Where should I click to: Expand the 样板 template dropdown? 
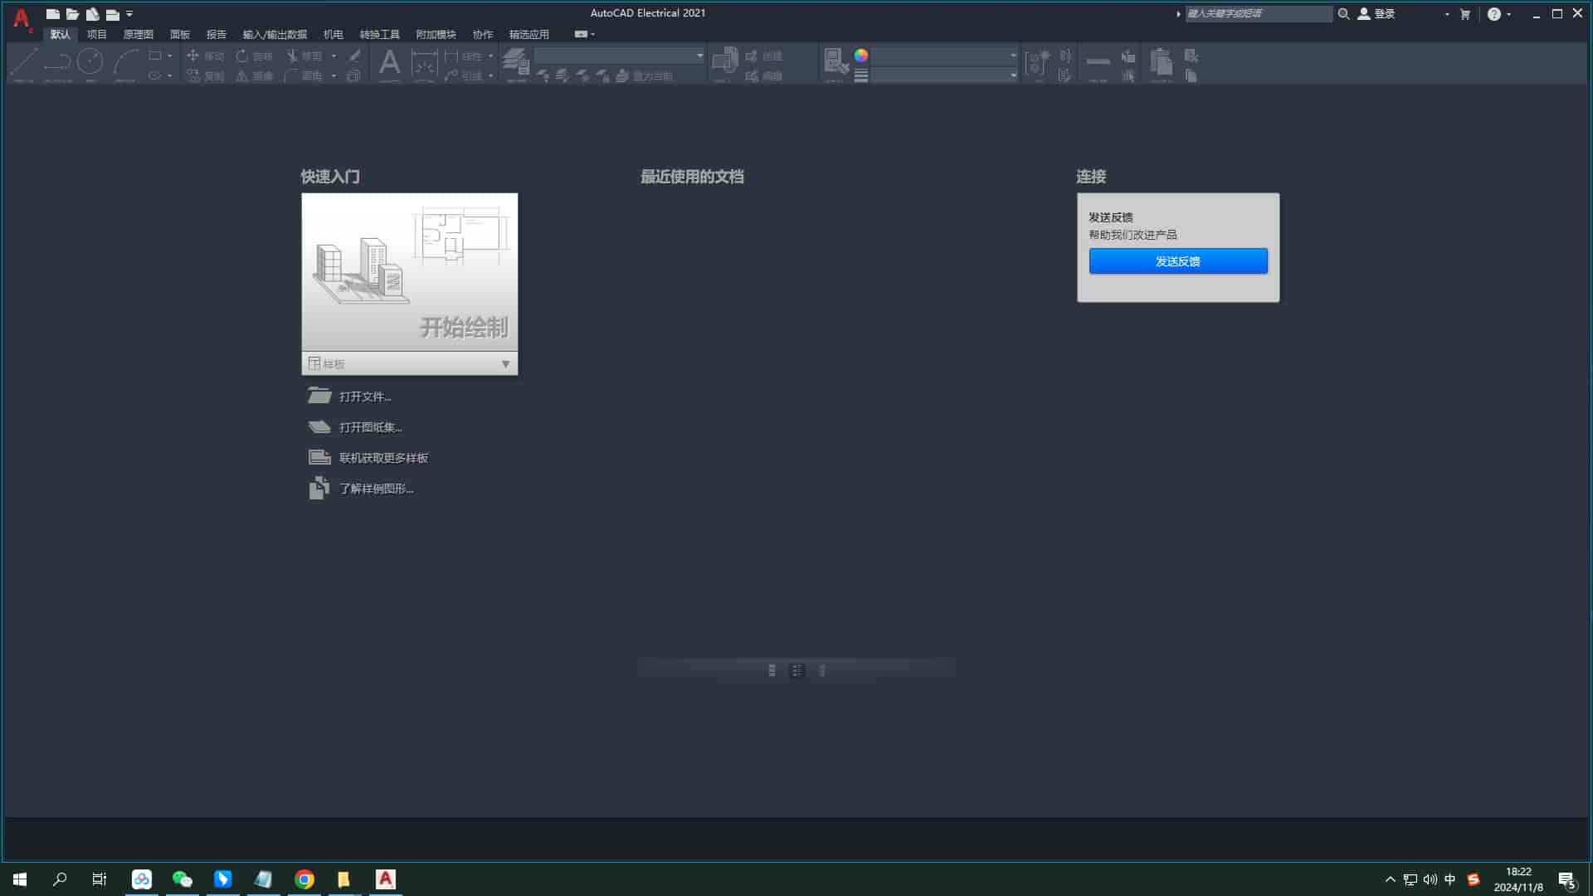[x=505, y=363]
